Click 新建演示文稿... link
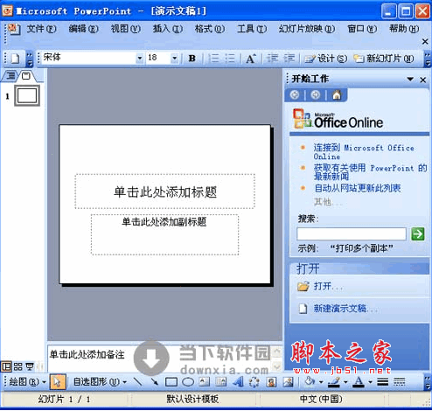This screenshot has height=411, width=432. [338, 309]
